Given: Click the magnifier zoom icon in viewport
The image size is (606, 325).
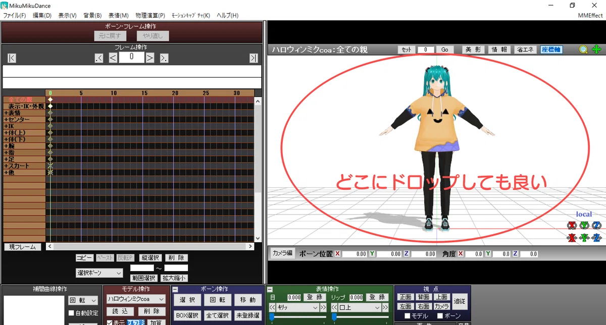Looking at the screenshot, I should click(583, 49).
